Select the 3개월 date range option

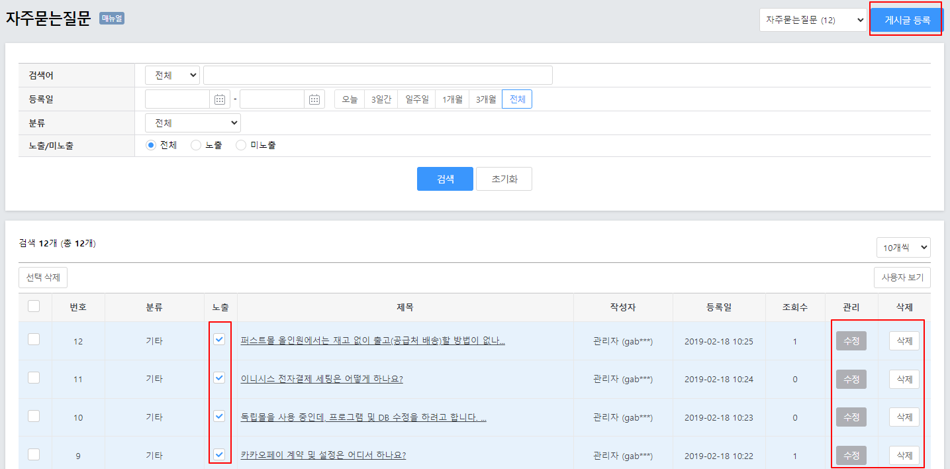point(485,99)
